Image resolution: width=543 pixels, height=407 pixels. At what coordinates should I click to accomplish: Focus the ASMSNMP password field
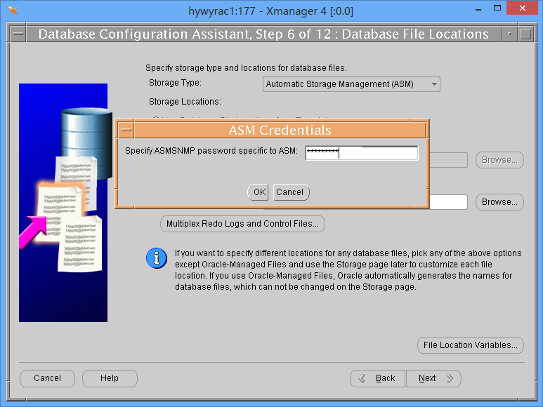[362, 153]
